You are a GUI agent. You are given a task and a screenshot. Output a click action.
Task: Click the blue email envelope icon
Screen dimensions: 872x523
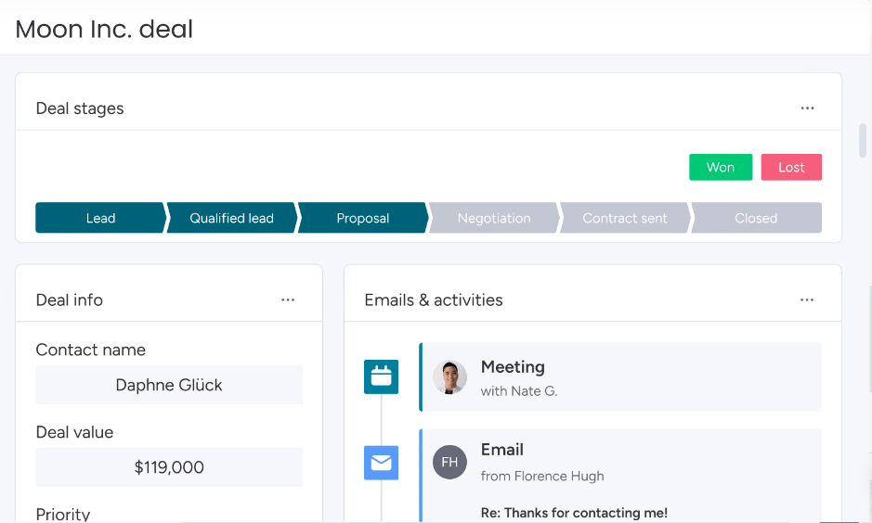(381, 462)
